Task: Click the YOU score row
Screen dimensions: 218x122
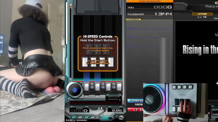Action: (150, 7)
